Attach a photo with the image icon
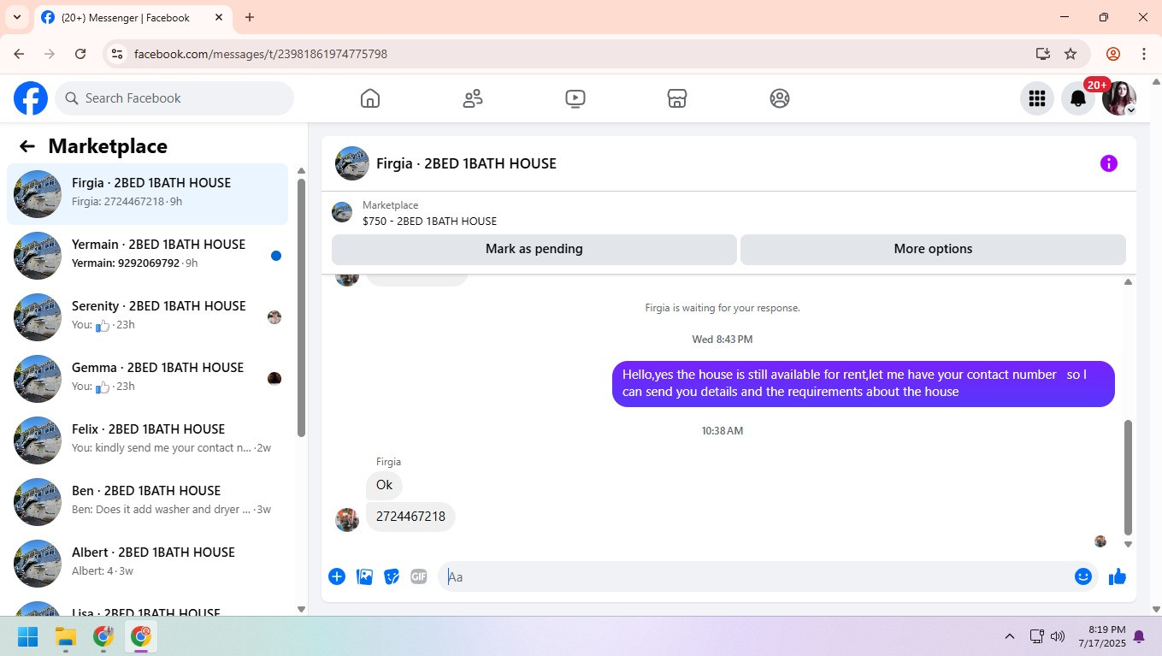This screenshot has height=656, width=1162. coord(364,576)
